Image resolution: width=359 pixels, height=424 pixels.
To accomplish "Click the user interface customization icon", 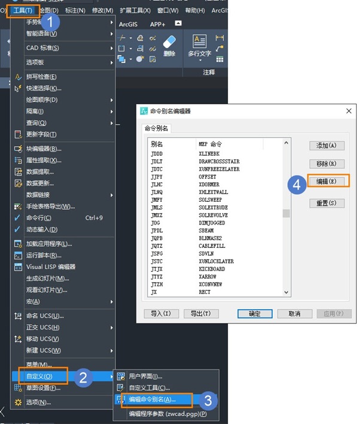I will (x=120, y=376).
